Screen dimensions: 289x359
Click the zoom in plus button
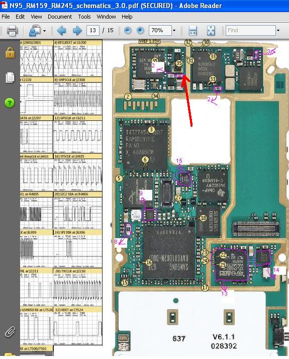point(140,30)
